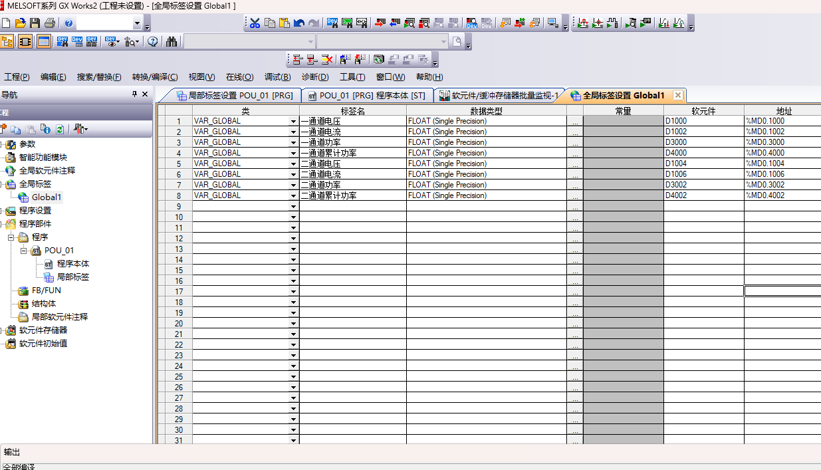Open the 在线(O) menu
821x470 pixels.
tap(239, 77)
